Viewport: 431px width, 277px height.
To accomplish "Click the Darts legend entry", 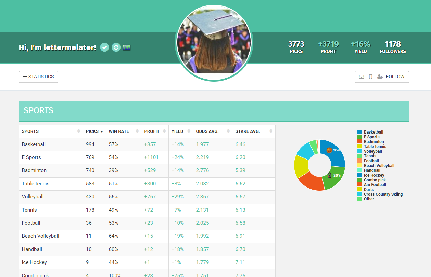I will (x=369, y=190).
